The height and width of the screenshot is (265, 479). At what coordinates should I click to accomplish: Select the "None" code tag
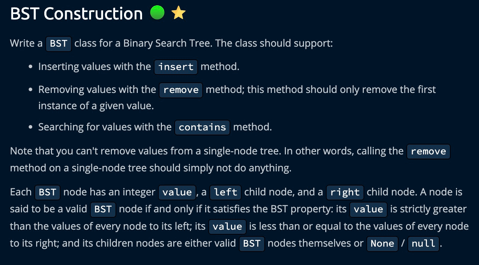coord(382,244)
